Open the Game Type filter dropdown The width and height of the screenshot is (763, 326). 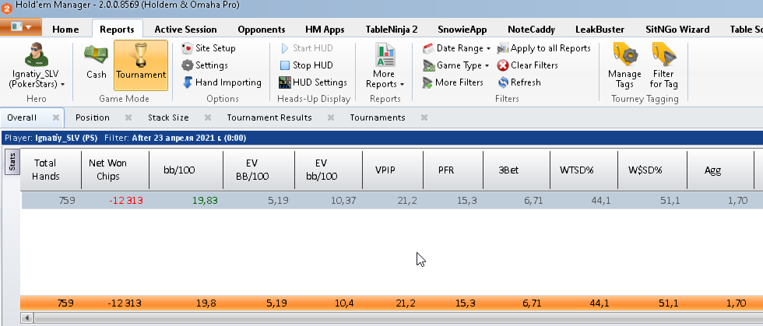455,65
